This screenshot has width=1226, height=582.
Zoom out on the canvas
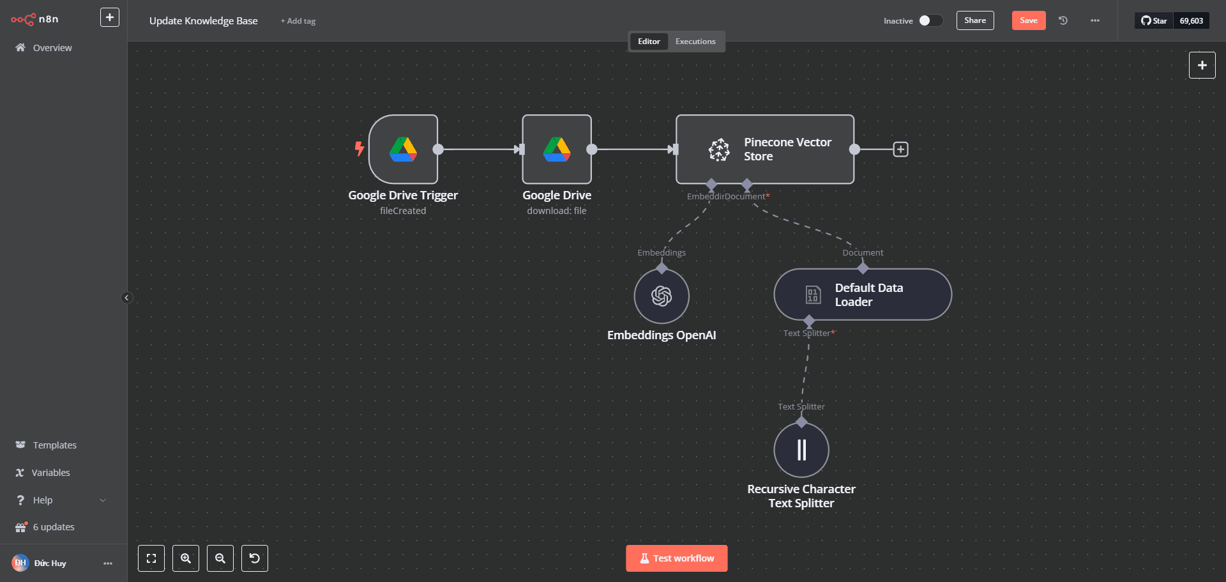(x=220, y=558)
